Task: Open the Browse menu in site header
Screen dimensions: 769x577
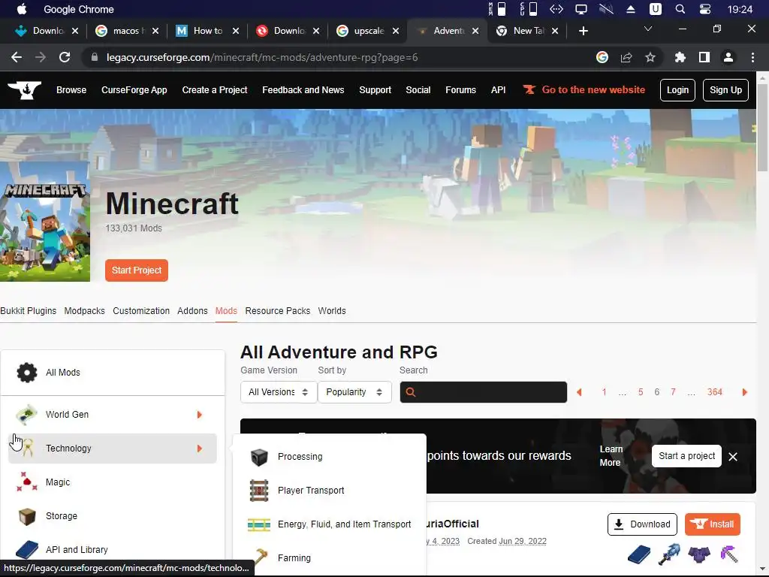Action: coord(71,90)
